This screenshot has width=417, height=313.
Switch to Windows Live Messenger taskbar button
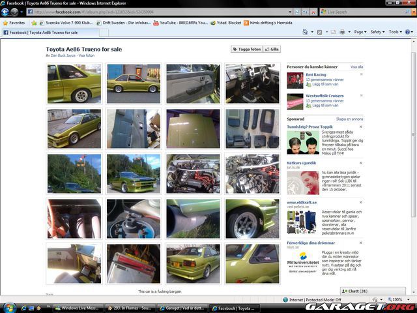(x=78, y=308)
